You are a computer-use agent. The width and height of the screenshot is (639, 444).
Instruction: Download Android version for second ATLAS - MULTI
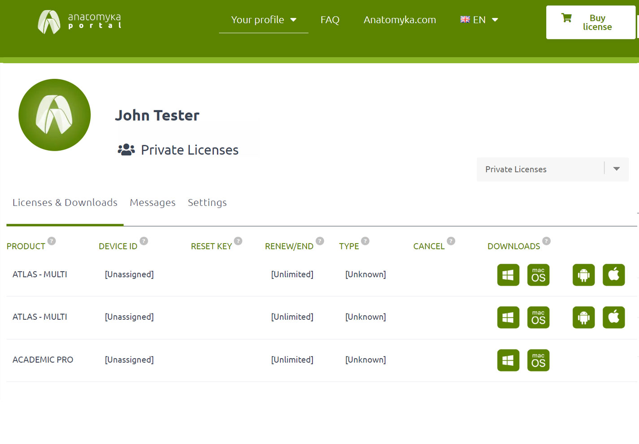[x=584, y=318]
